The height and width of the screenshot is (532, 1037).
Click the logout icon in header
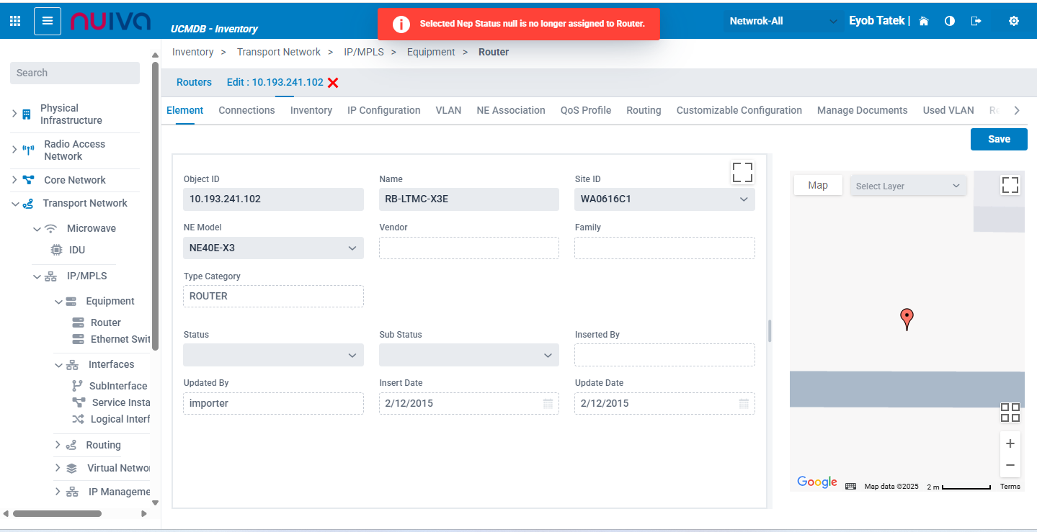tap(976, 21)
